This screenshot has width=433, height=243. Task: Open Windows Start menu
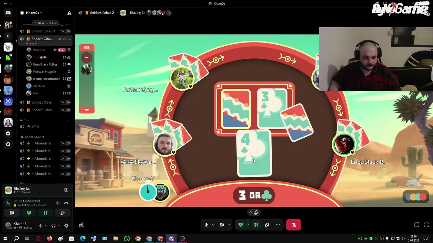tap(5, 239)
